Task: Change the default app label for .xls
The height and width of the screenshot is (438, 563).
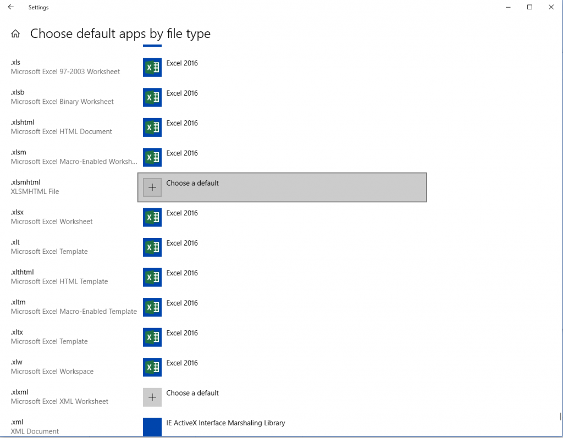Action: [182, 63]
